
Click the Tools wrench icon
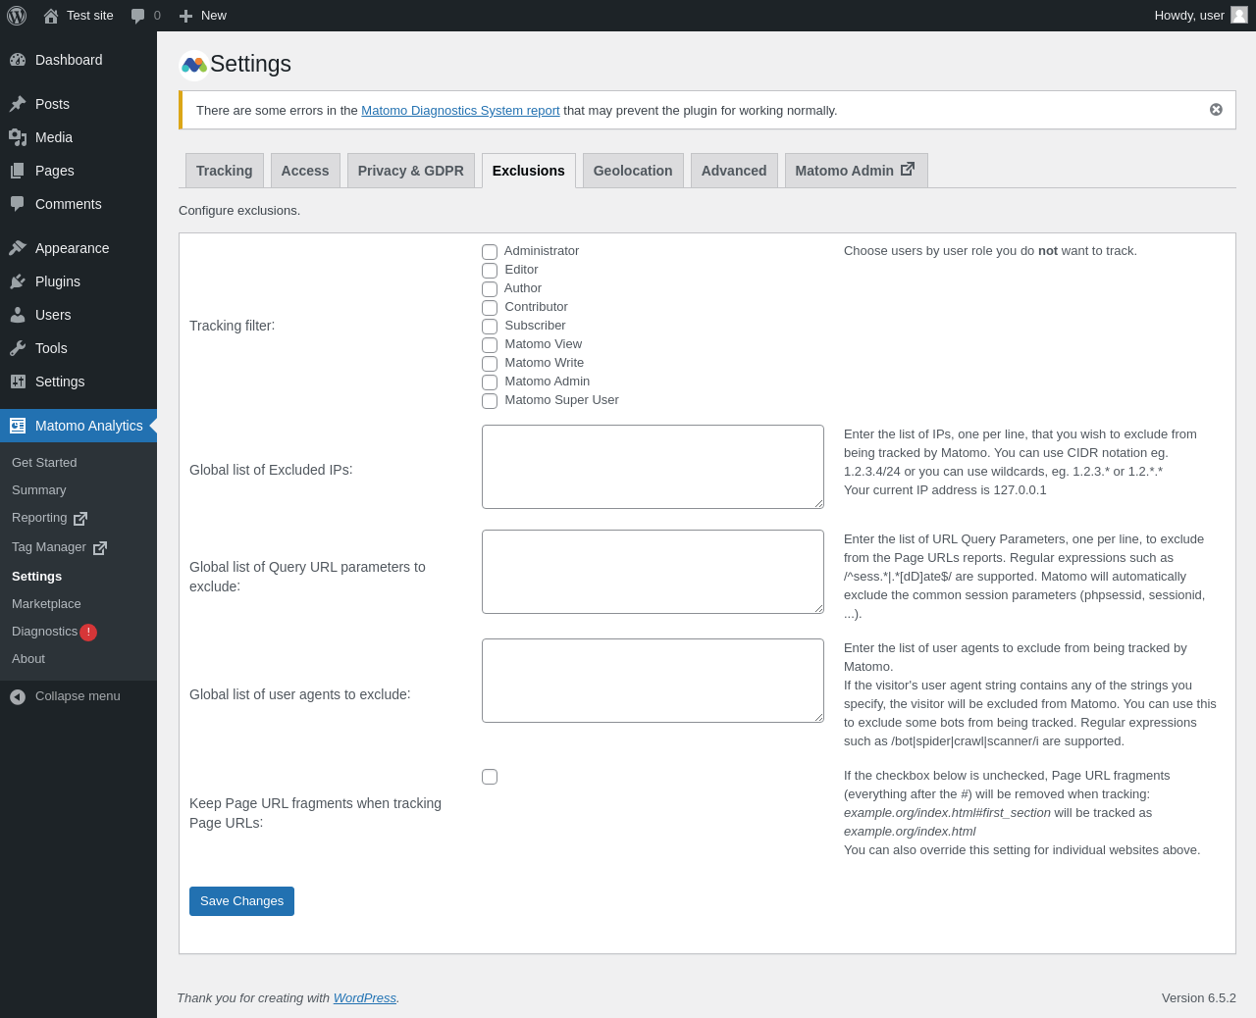click(18, 348)
